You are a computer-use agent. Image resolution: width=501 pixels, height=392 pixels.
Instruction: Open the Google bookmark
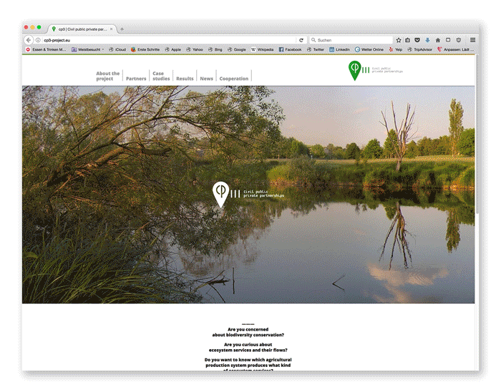click(x=237, y=49)
